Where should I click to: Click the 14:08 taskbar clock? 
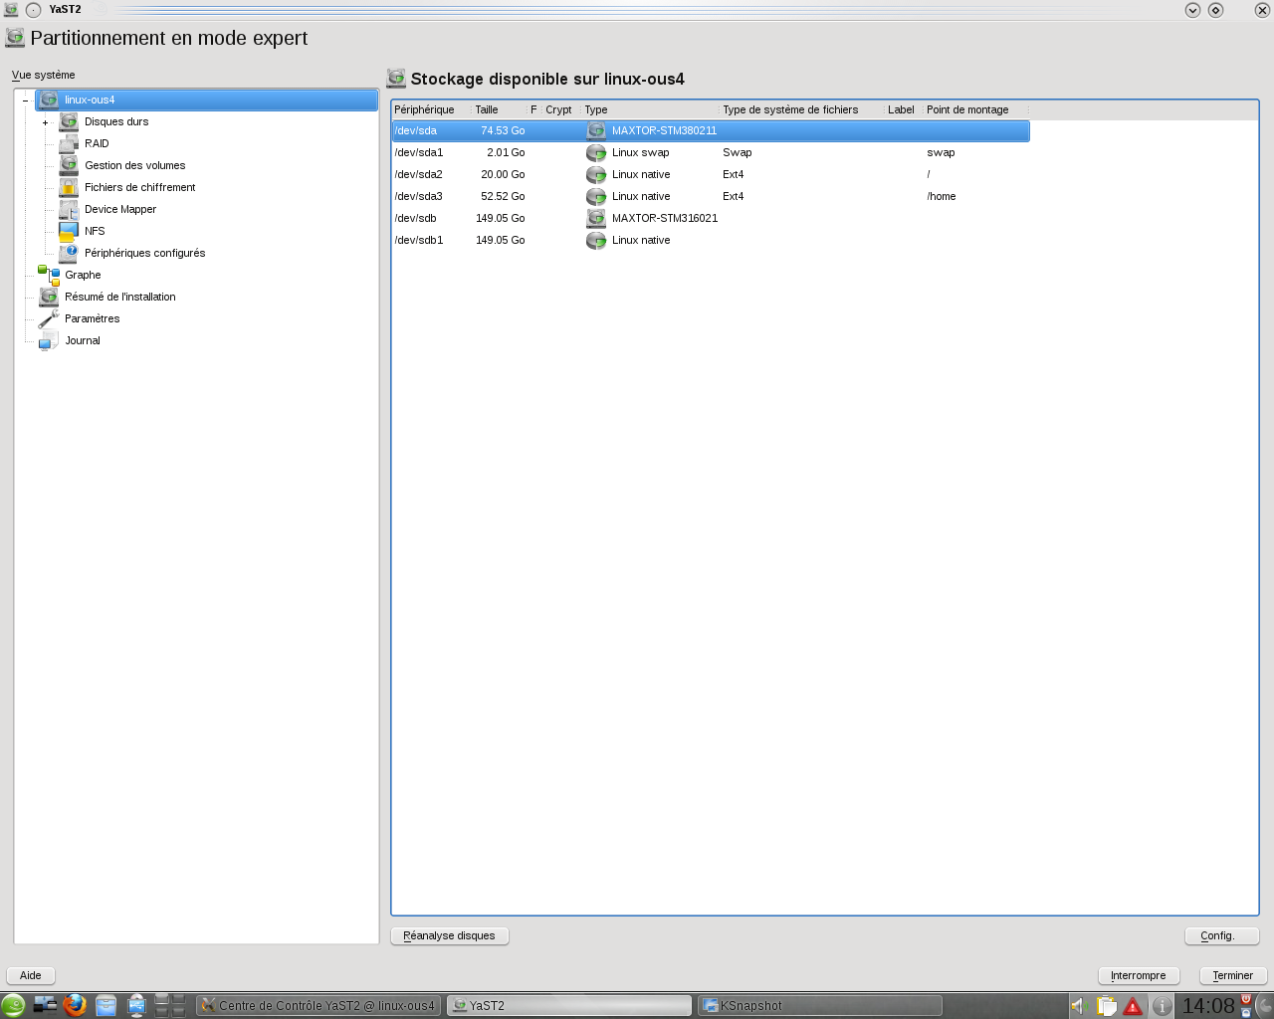[x=1208, y=1006]
